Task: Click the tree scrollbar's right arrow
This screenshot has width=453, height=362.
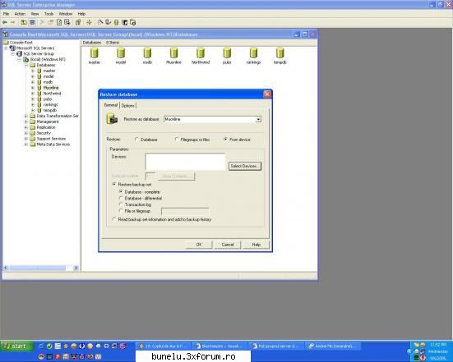Action: (76, 268)
